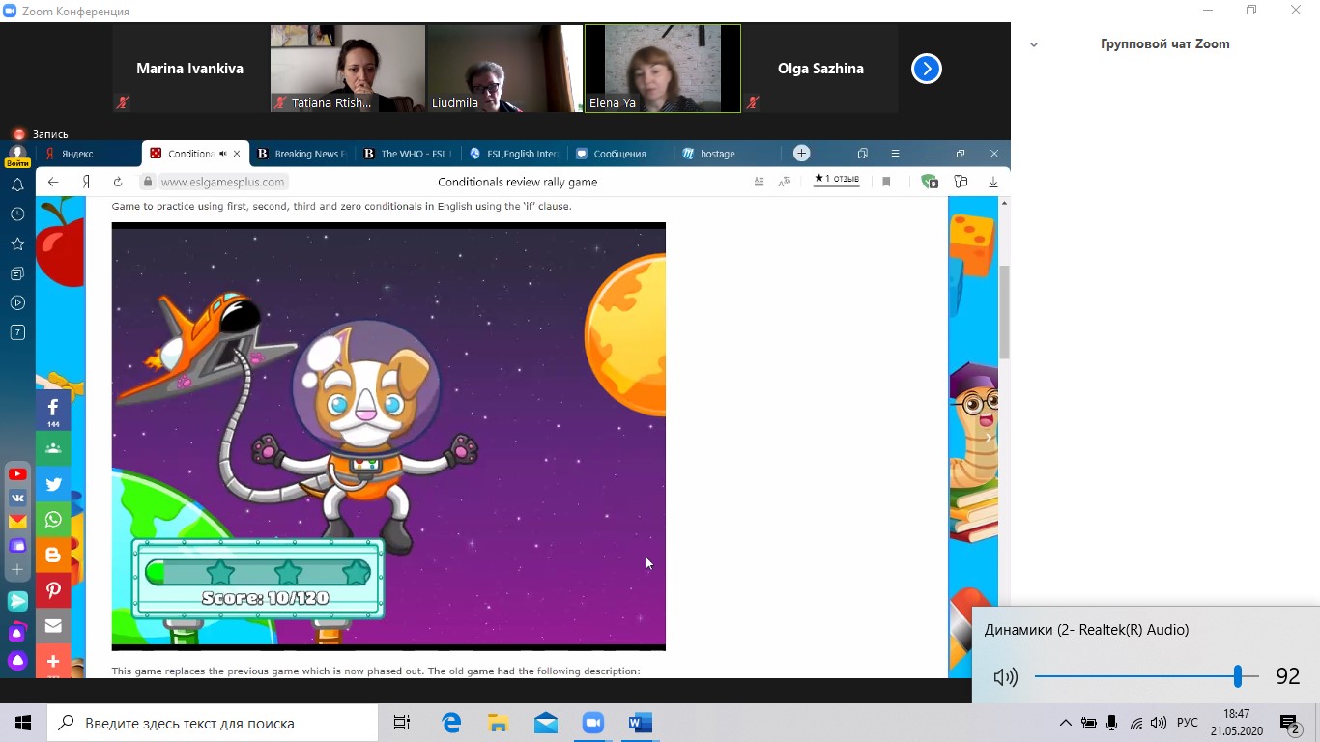Open YouTube from the browser sidebar
1320x742 pixels.
pos(17,474)
